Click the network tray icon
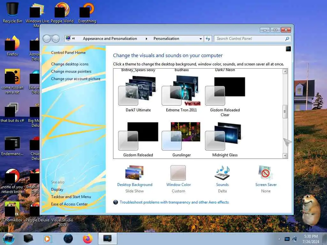The width and height of the screenshot is (327, 245). 287,239
